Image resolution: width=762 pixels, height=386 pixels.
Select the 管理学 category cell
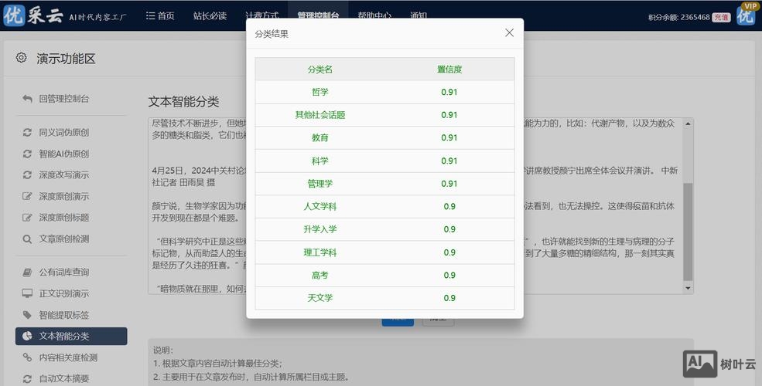(320, 183)
